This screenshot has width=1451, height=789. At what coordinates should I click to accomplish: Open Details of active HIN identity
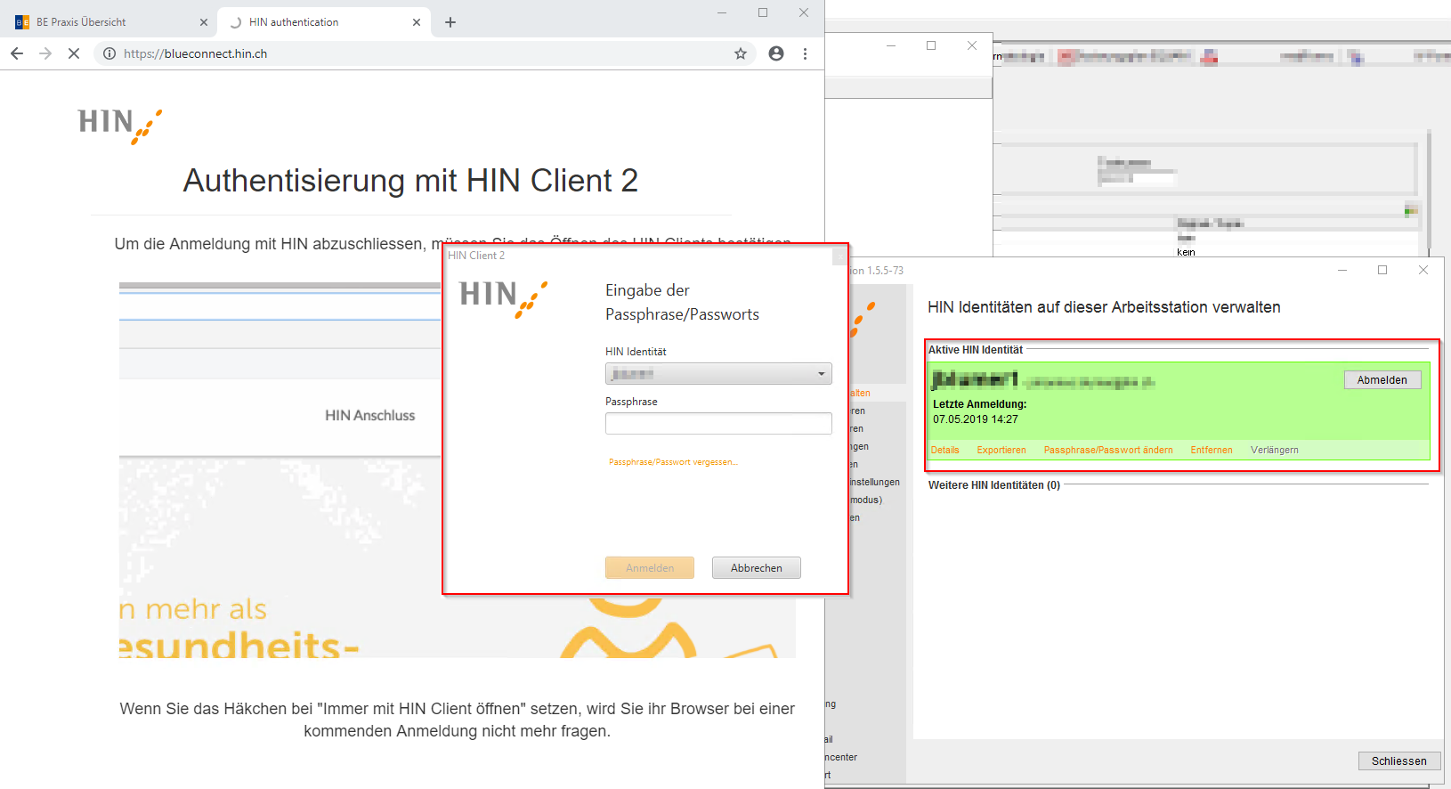point(944,451)
